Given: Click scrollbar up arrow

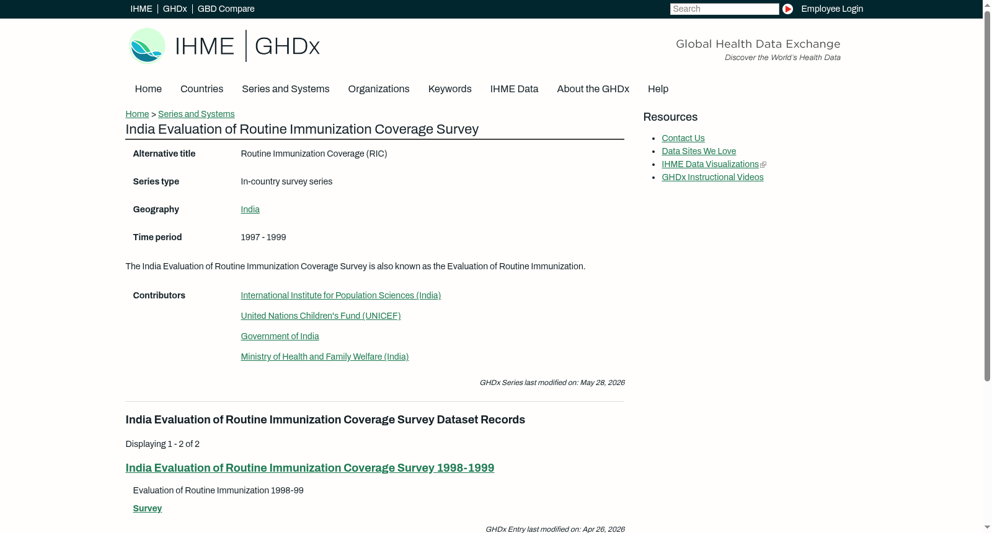Looking at the screenshot, I should (987, 4).
